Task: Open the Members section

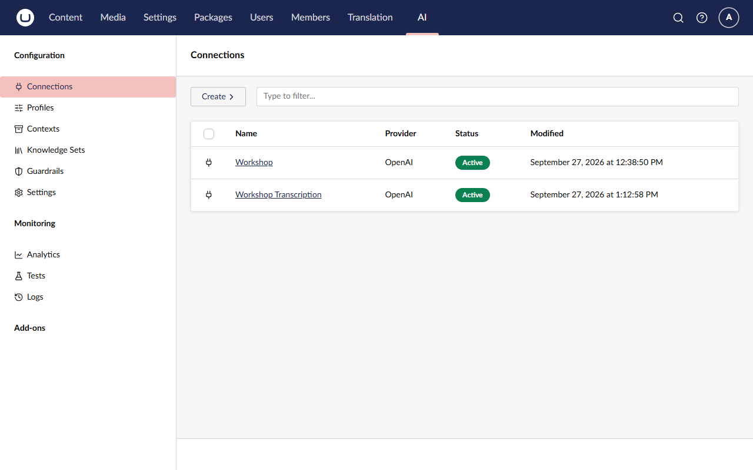Action: (311, 18)
